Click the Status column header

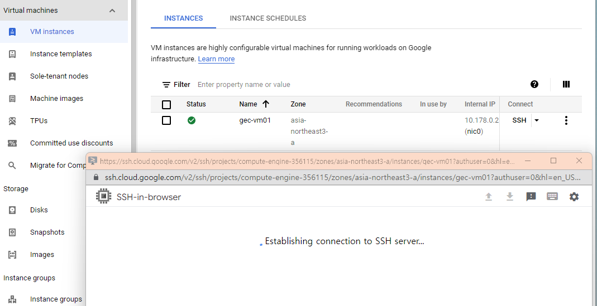coord(196,104)
